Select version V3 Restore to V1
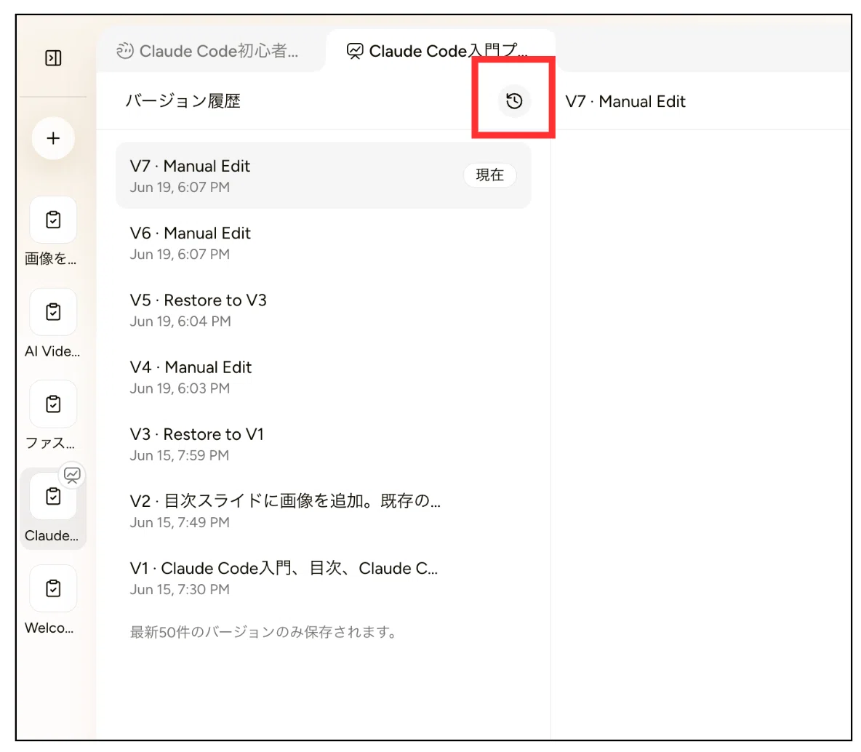 tap(324, 444)
